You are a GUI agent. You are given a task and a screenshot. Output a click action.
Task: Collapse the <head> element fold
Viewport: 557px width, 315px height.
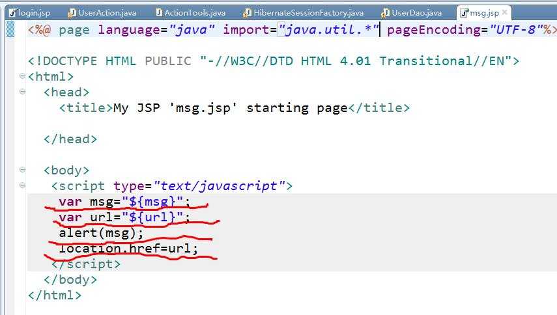[22, 92]
